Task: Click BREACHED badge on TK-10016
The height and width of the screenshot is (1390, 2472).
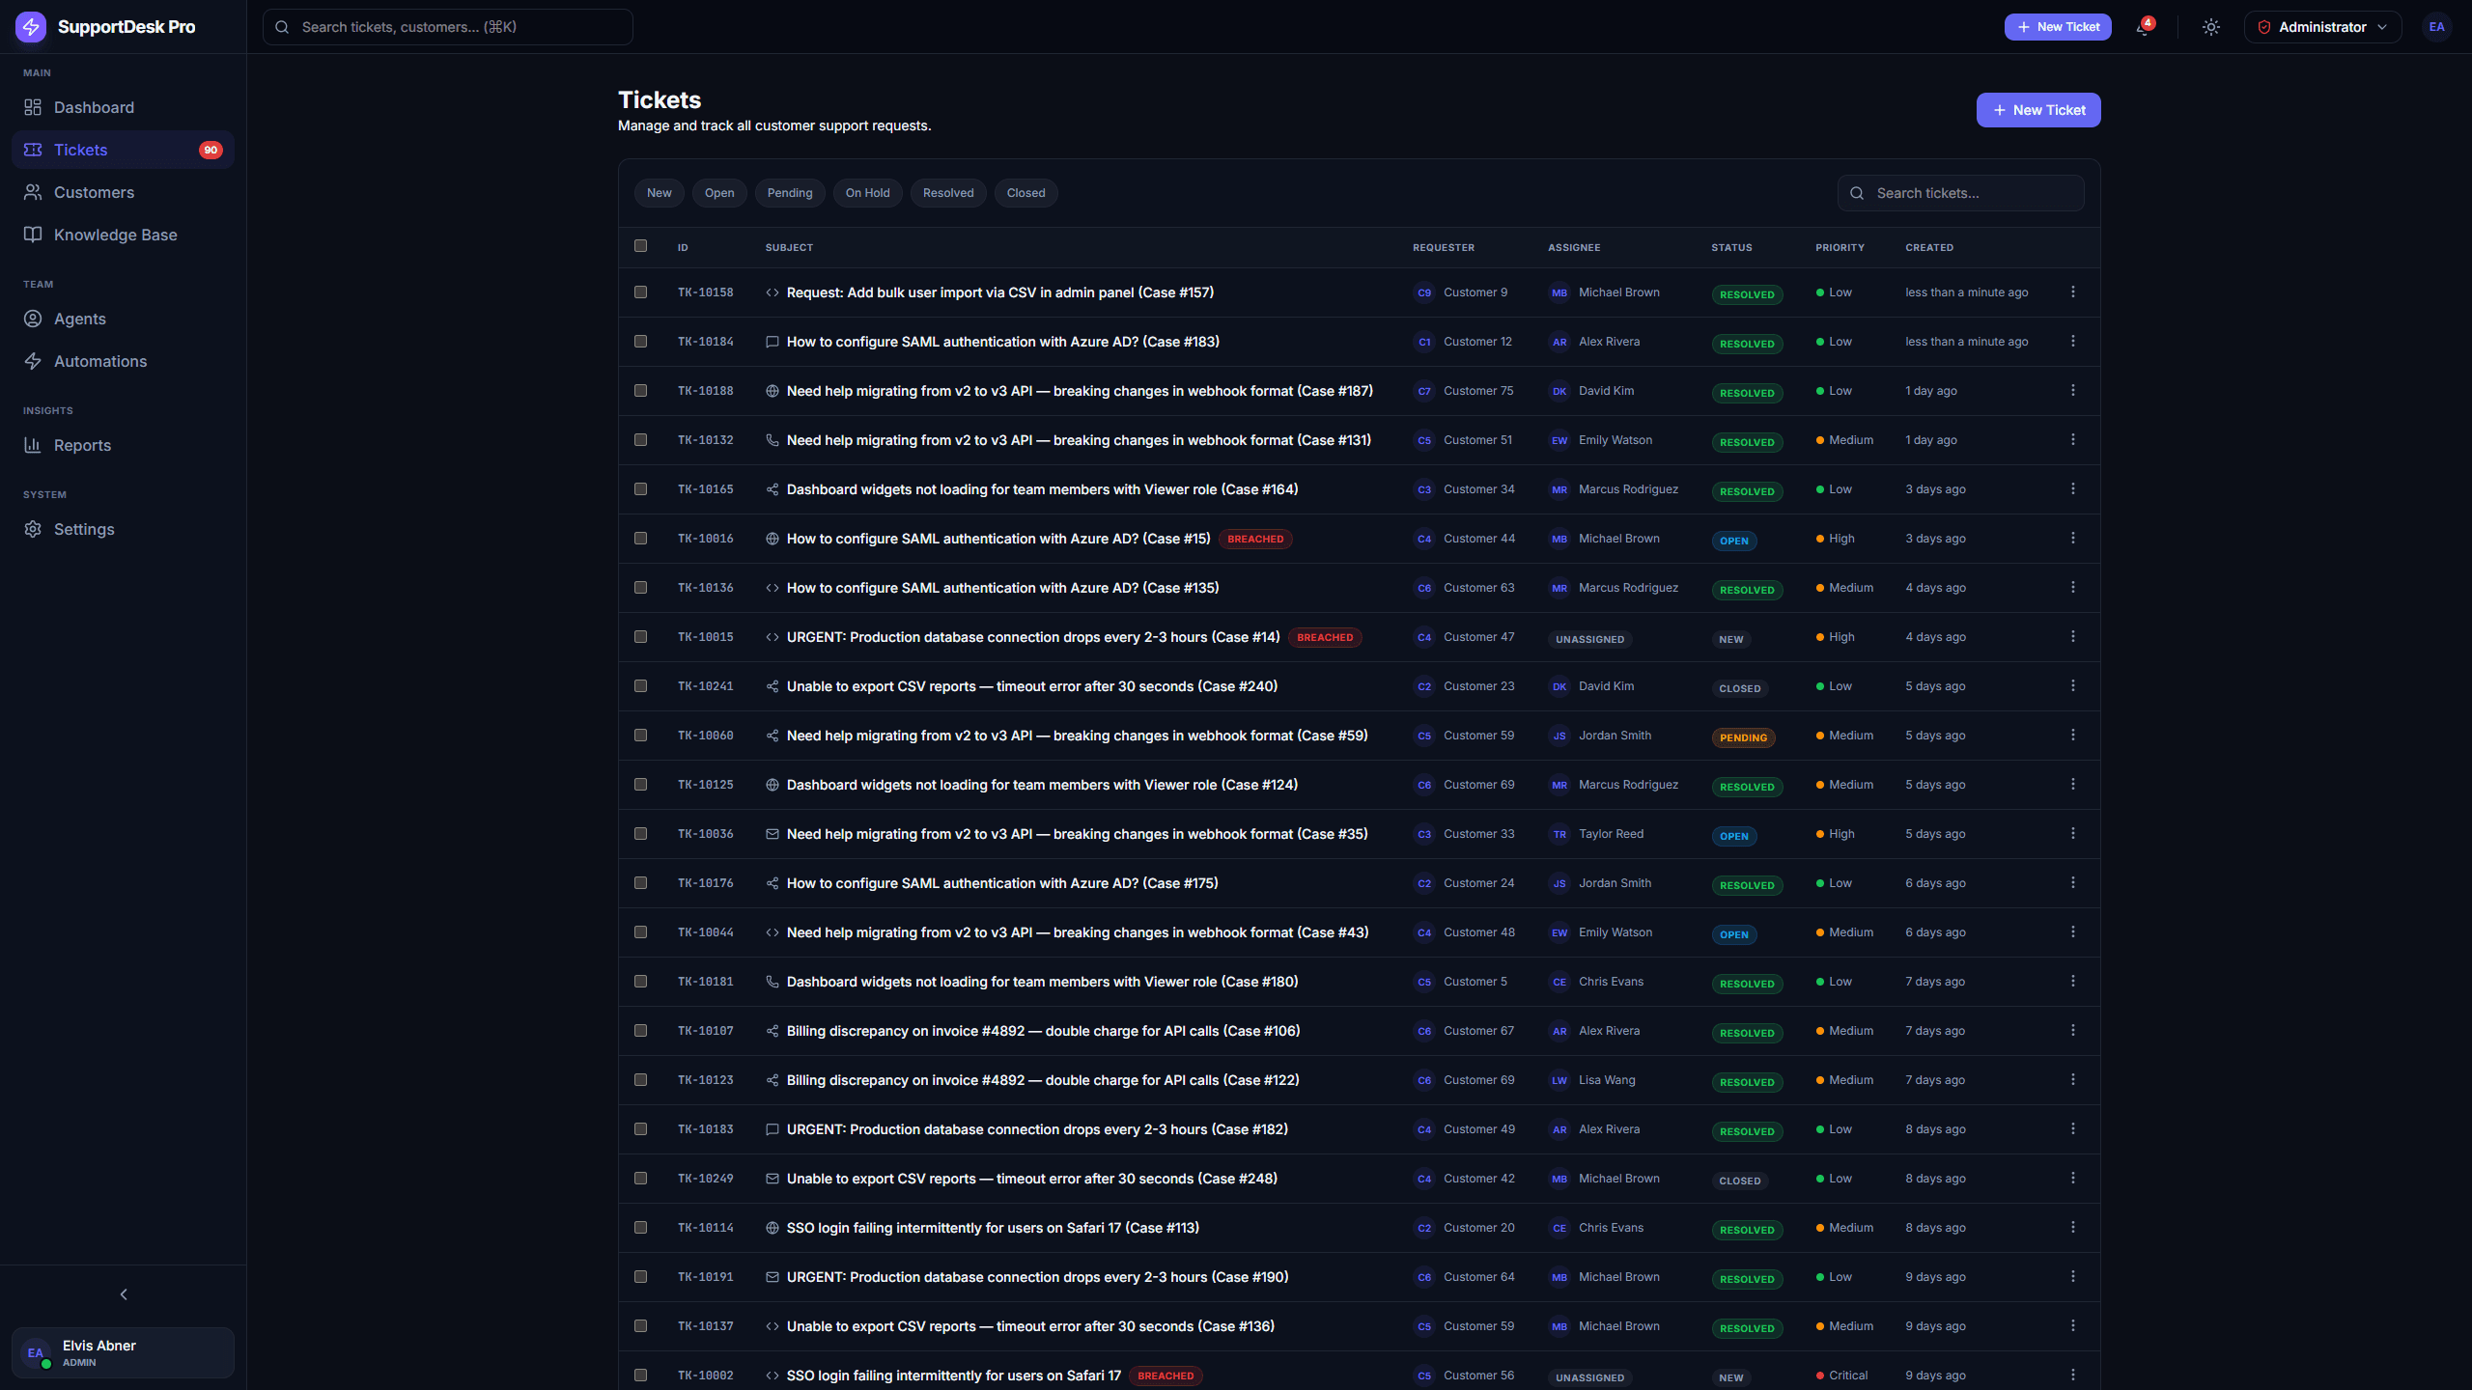Action: 1255,539
